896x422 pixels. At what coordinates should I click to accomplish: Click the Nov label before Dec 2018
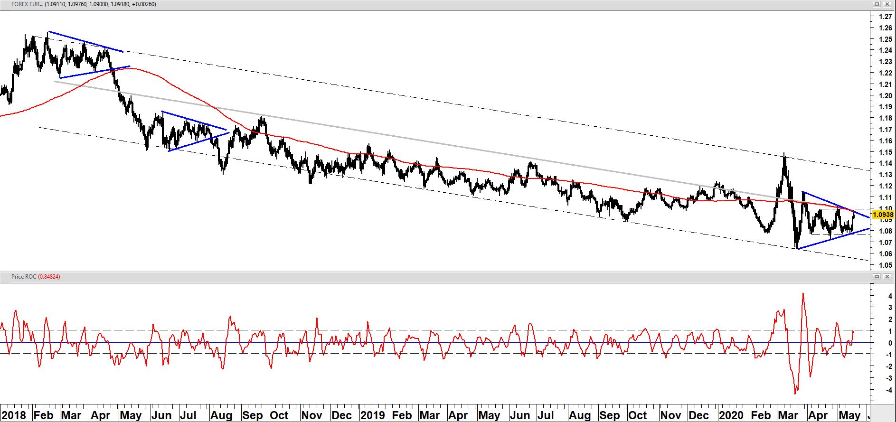(x=312, y=415)
